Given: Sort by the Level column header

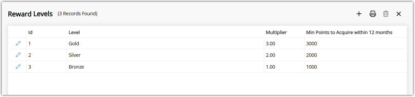Looking at the screenshot, I should tap(74, 32).
